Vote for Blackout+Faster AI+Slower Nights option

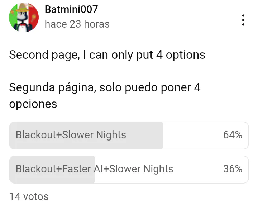pyautogui.click(x=129, y=170)
